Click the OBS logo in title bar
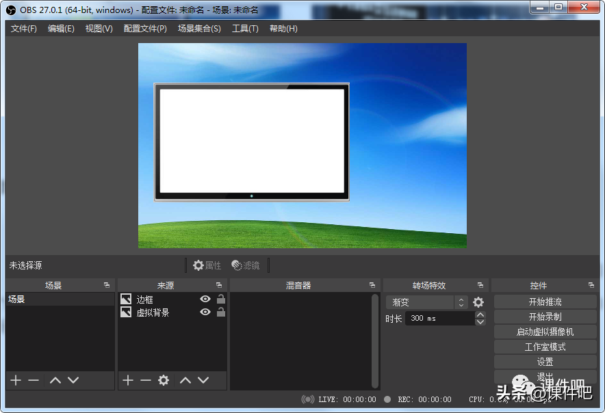This screenshot has width=605, height=413. (11, 10)
